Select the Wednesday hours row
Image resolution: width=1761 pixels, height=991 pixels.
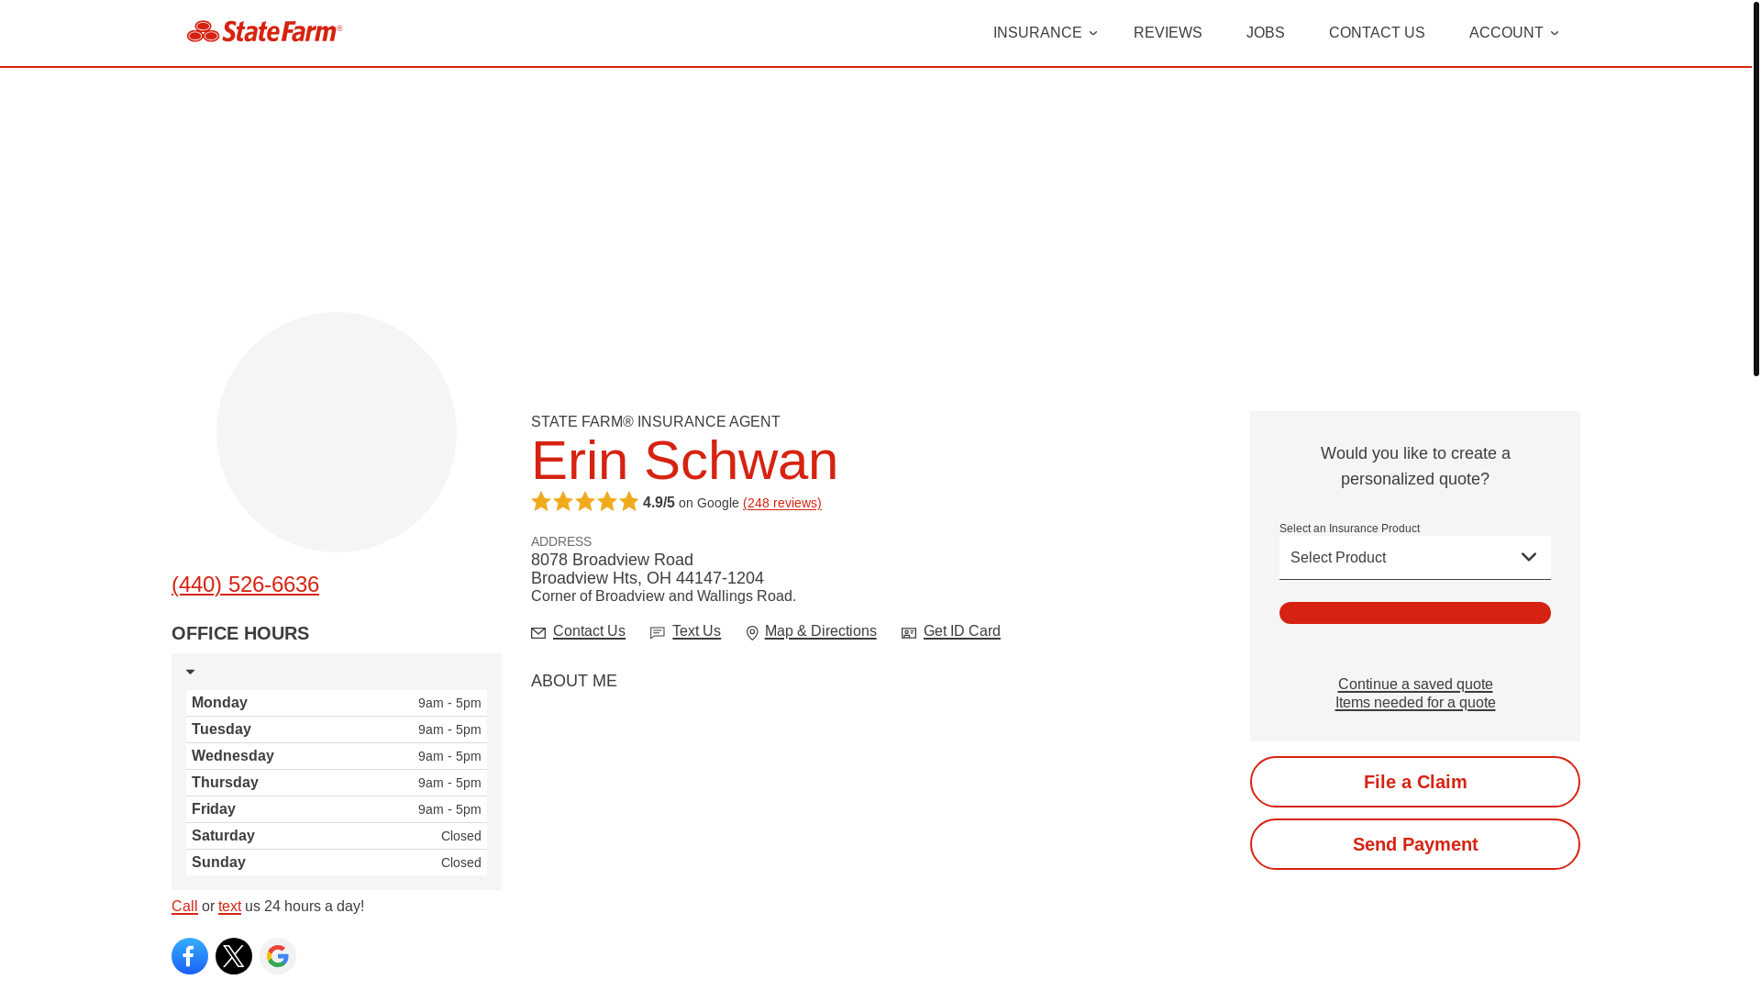pyautogui.click(x=337, y=756)
